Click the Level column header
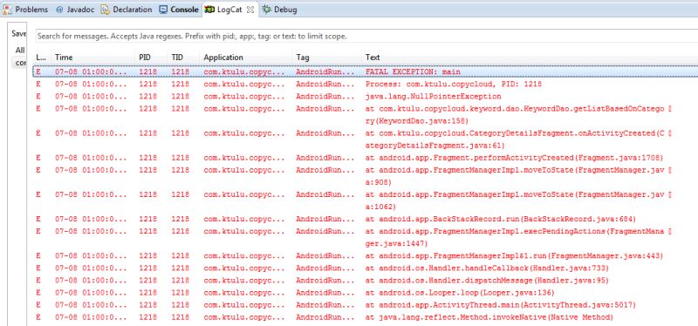Viewport: 698px width, 326px height. 42,58
